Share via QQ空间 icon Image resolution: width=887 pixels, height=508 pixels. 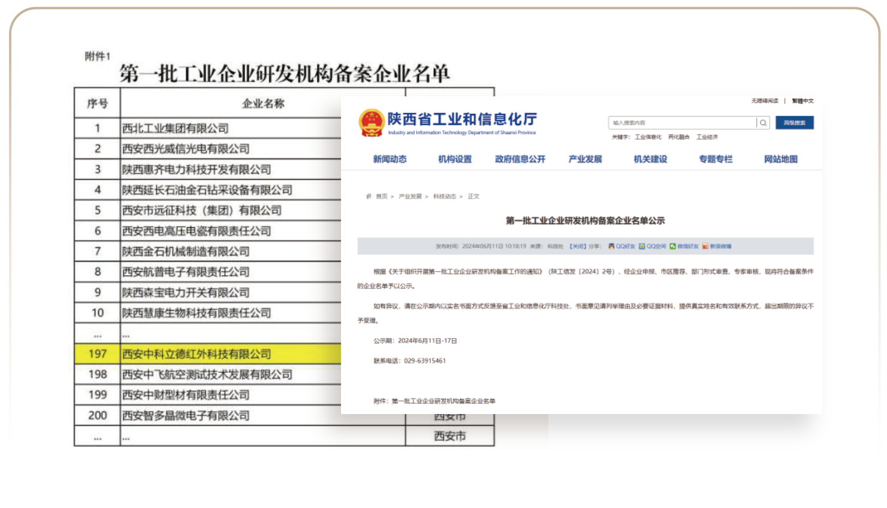click(642, 246)
